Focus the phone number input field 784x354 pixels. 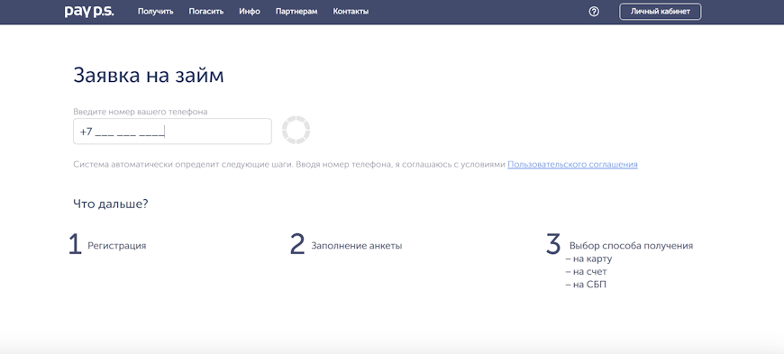tap(172, 132)
